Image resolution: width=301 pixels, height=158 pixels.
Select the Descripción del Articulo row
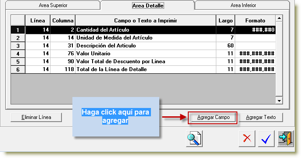pos(143,46)
